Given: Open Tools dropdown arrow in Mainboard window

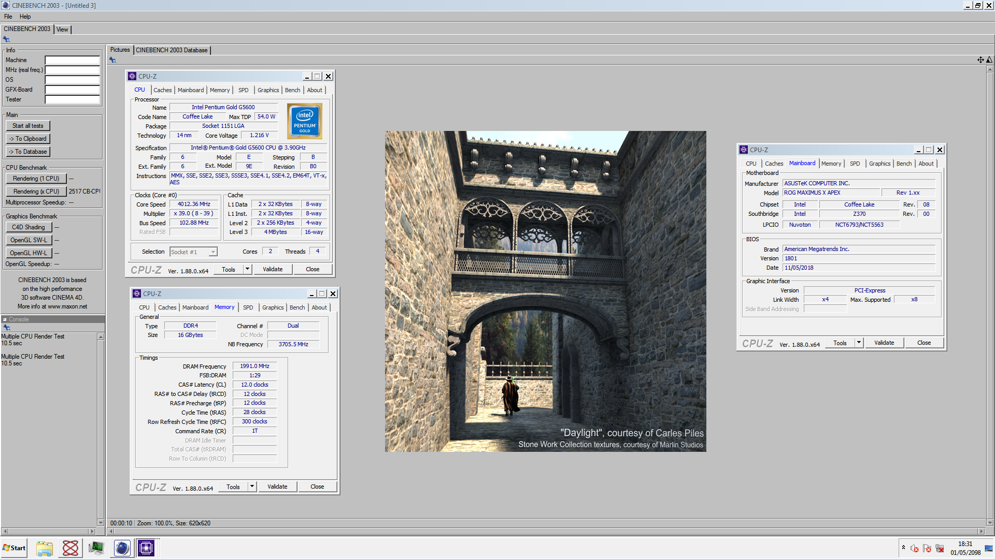Looking at the screenshot, I should click(859, 343).
